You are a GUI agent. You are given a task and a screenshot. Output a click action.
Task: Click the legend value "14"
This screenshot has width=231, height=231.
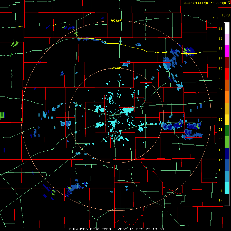pos(220,160)
